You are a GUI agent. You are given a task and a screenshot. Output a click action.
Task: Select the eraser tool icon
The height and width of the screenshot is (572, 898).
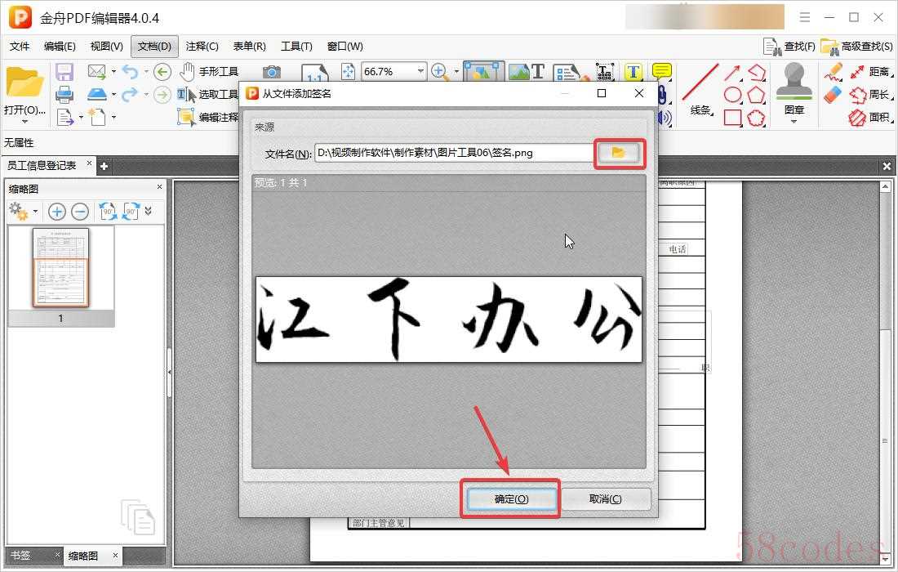[x=833, y=95]
